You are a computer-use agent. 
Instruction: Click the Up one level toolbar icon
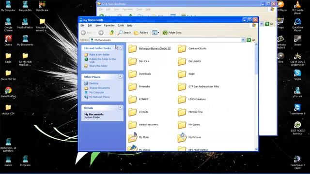(x=112, y=32)
